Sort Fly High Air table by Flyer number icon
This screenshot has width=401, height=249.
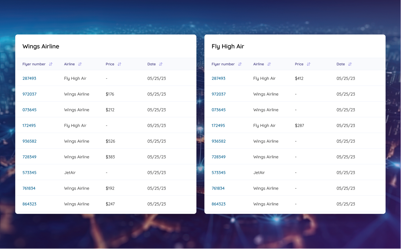[x=240, y=64]
